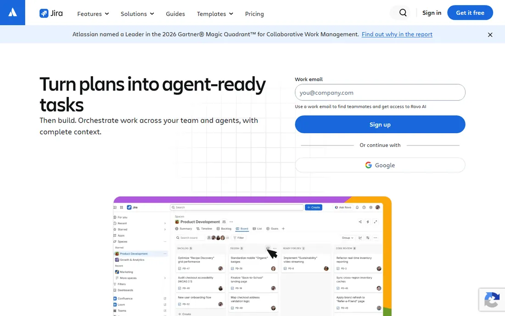The image size is (505, 316).
Task: Continue with the Google button
Action: tap(380, 165)
